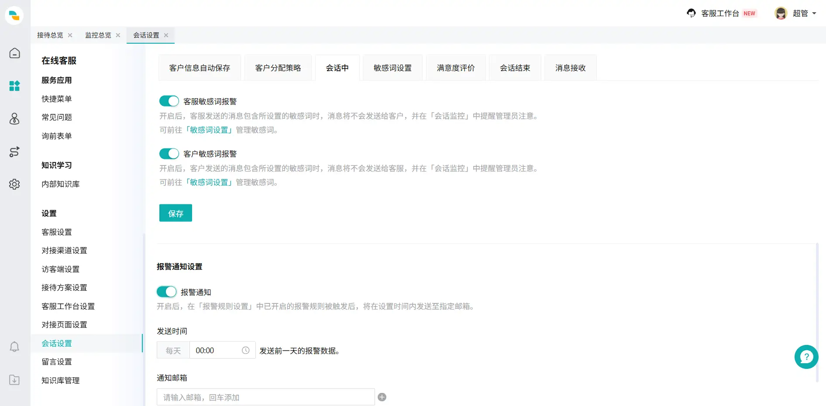Select 满意度评价 tab
Viewport: 826px width, 406px height.
456,68
